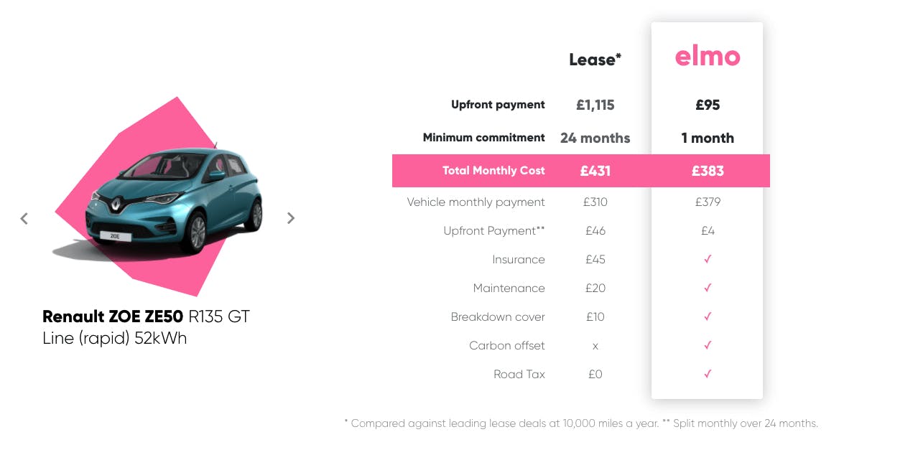
Task: Click the Carbon offset x in Lease column
Action: [x=595, y=346]
